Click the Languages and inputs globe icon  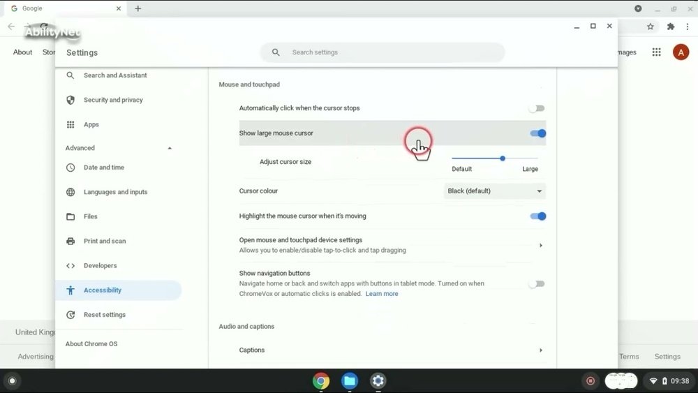click(x=70, y=192)
